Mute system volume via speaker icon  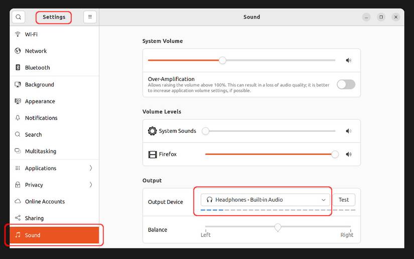coord(348,60)
